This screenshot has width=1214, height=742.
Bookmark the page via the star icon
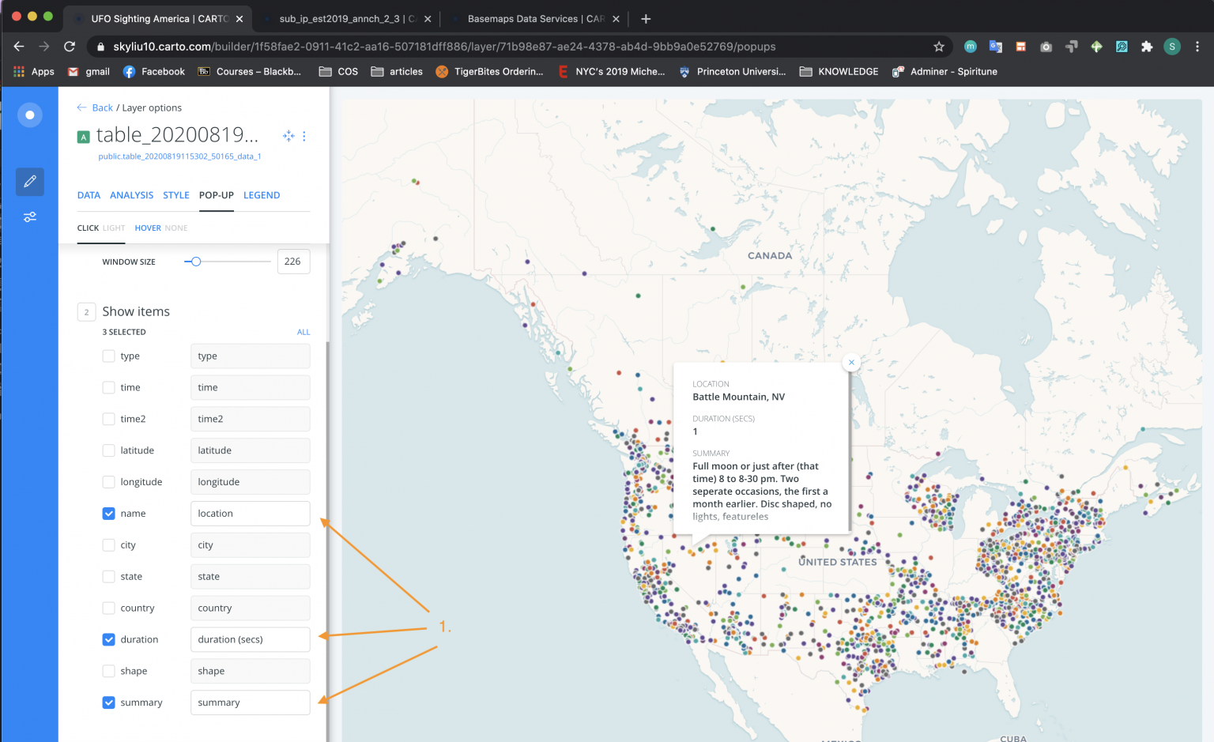click(939, 46)
